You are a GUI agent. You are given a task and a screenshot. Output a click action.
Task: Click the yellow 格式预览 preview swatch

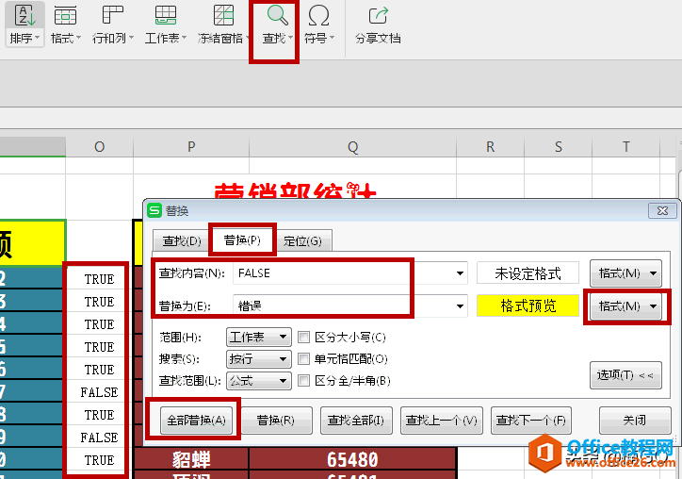528,306
